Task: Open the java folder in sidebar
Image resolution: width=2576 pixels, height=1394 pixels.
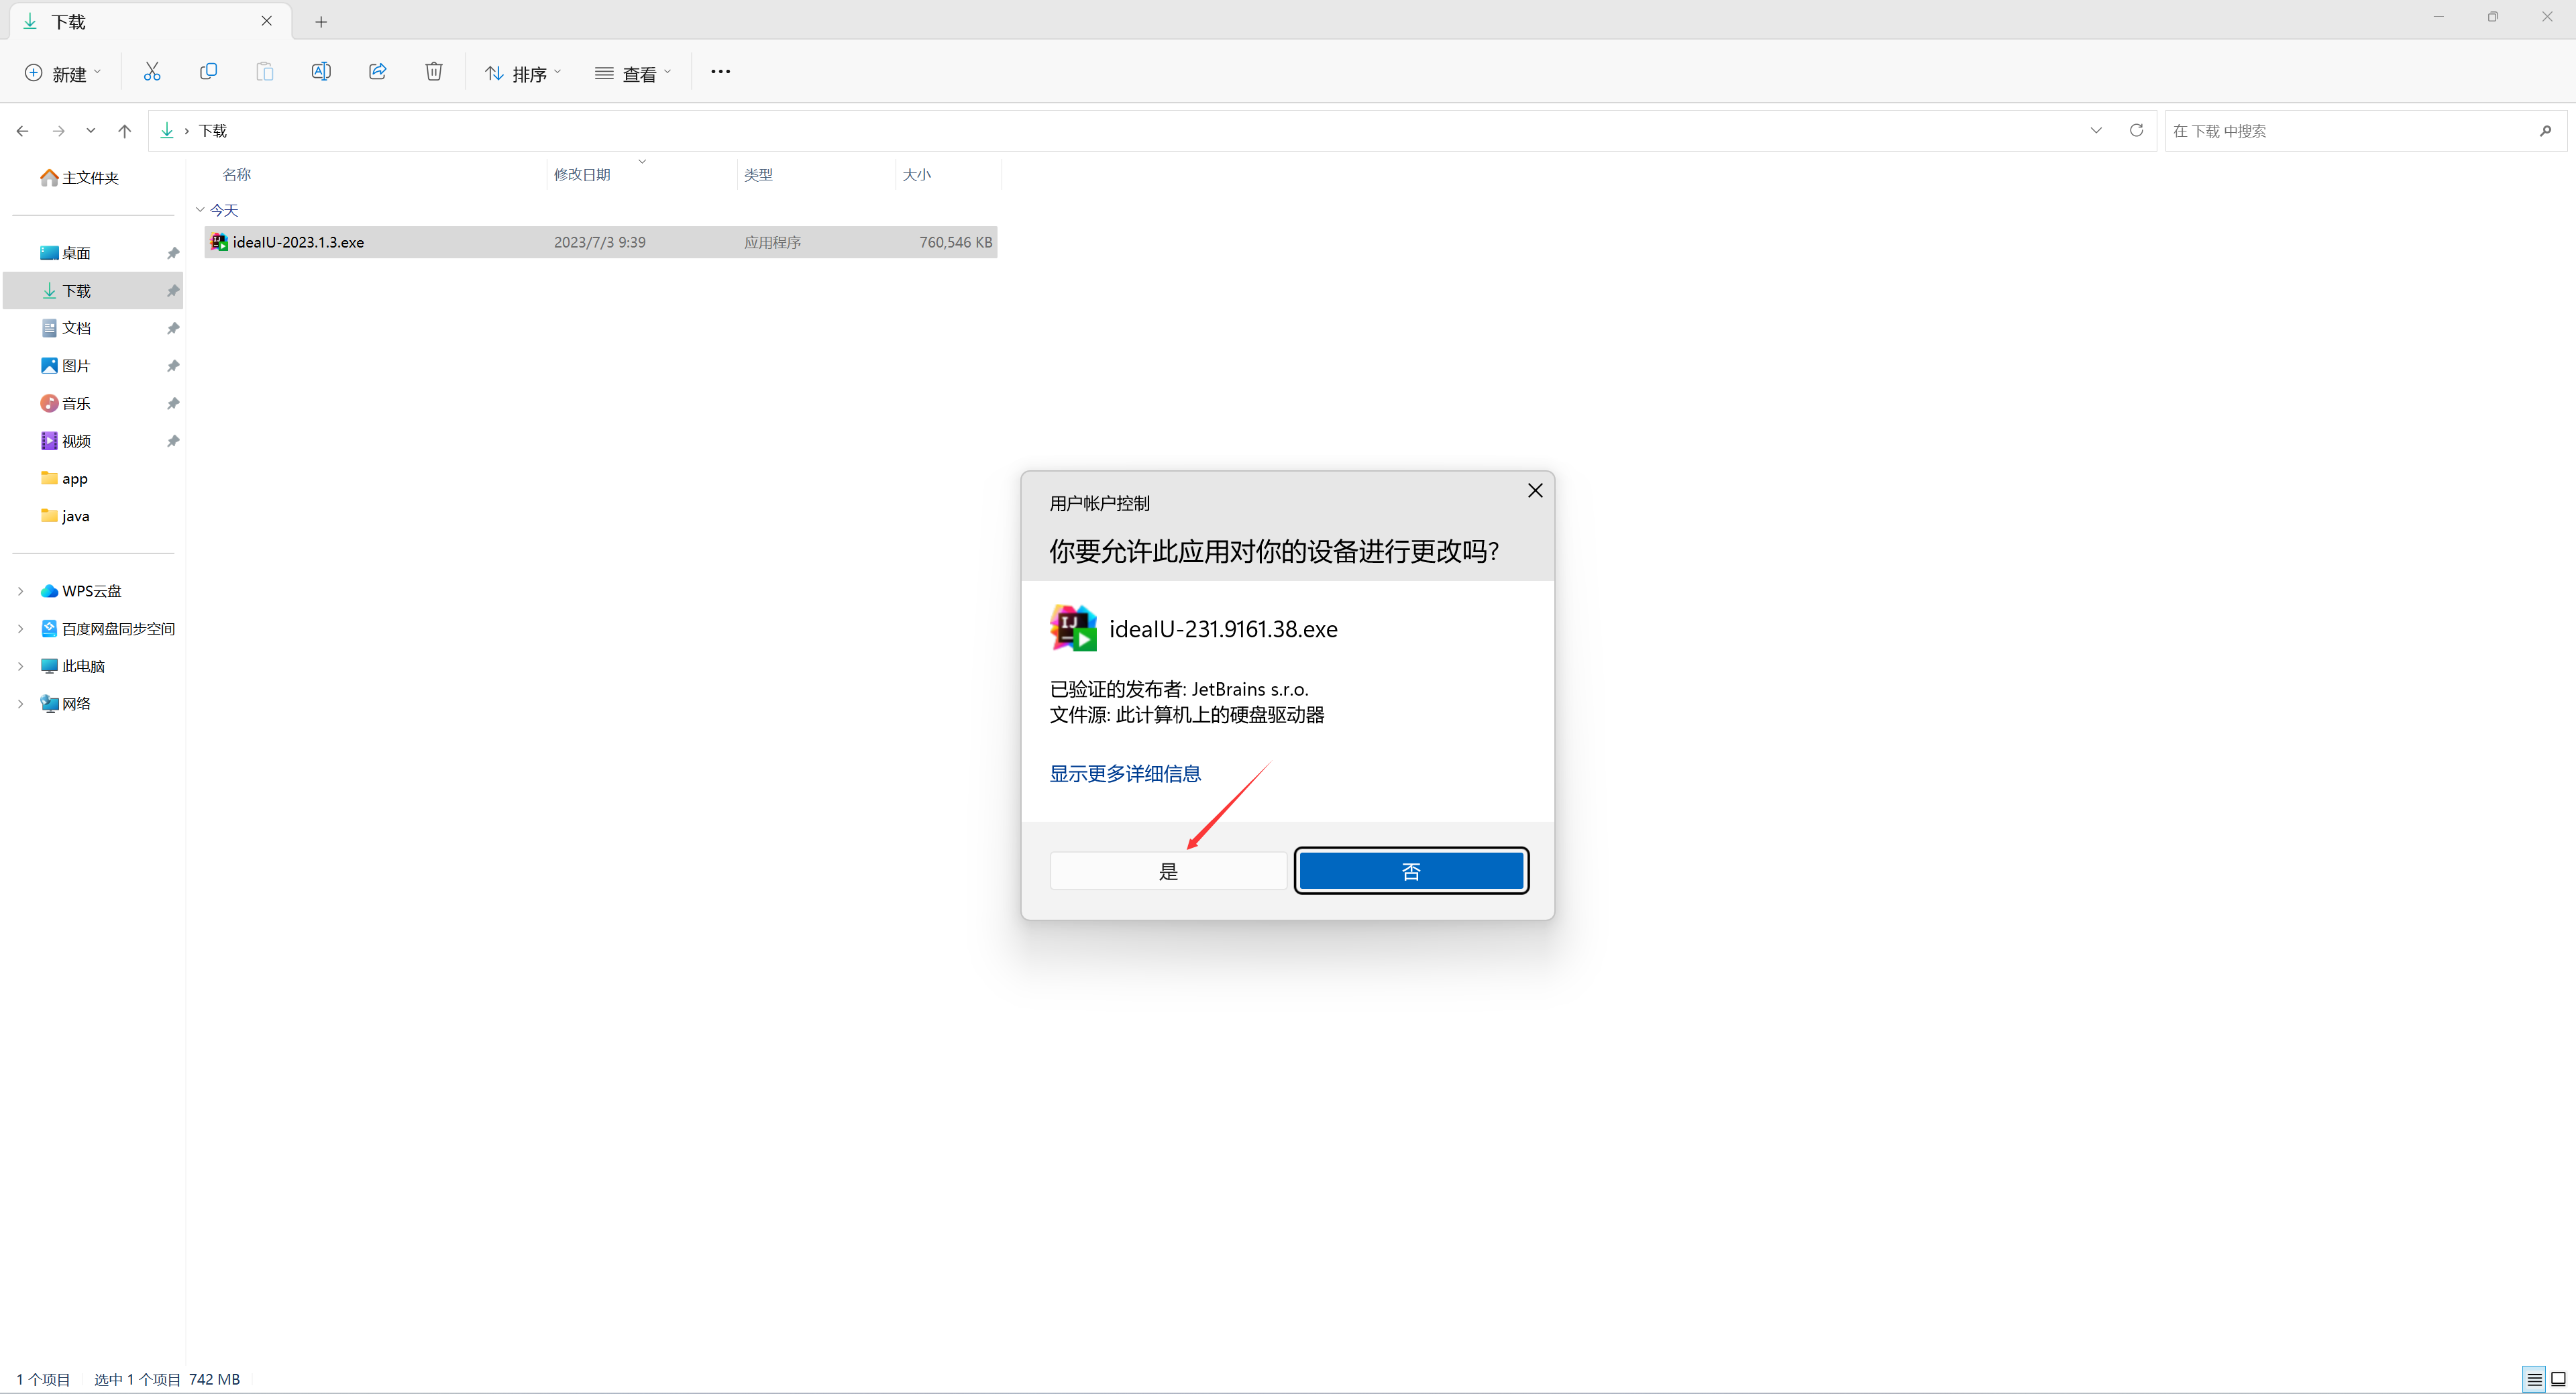Action: 65,516
